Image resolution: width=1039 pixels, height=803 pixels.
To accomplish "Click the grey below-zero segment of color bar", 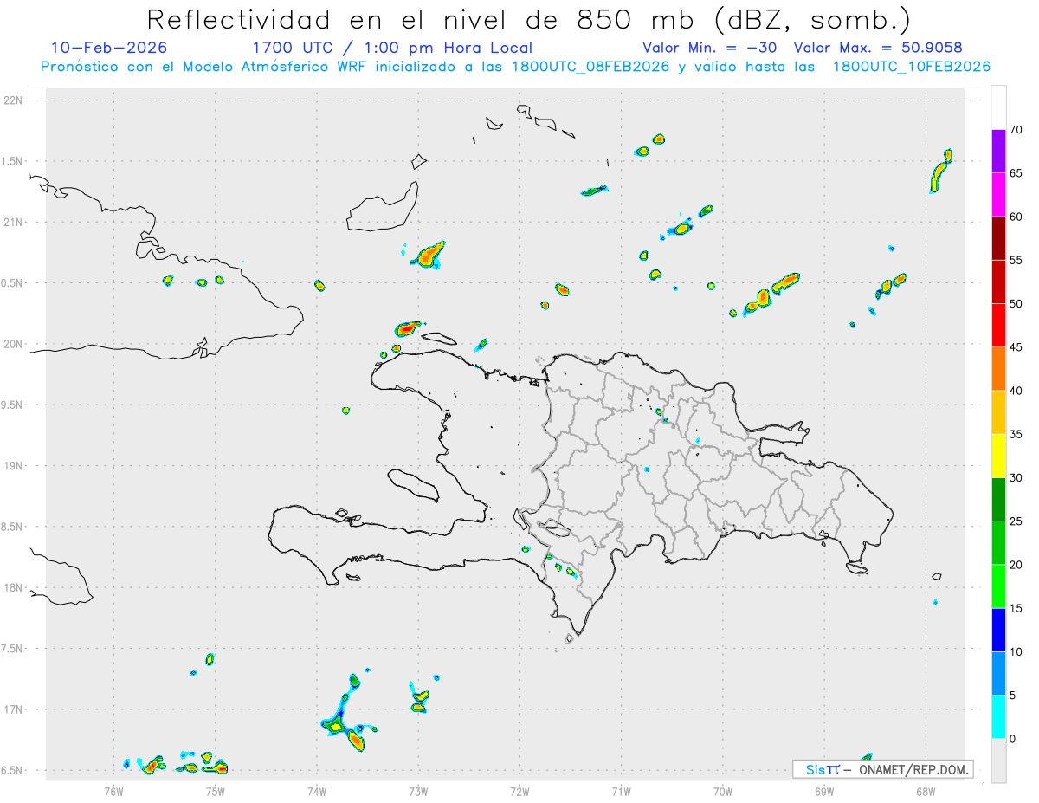I will [998, 761].
